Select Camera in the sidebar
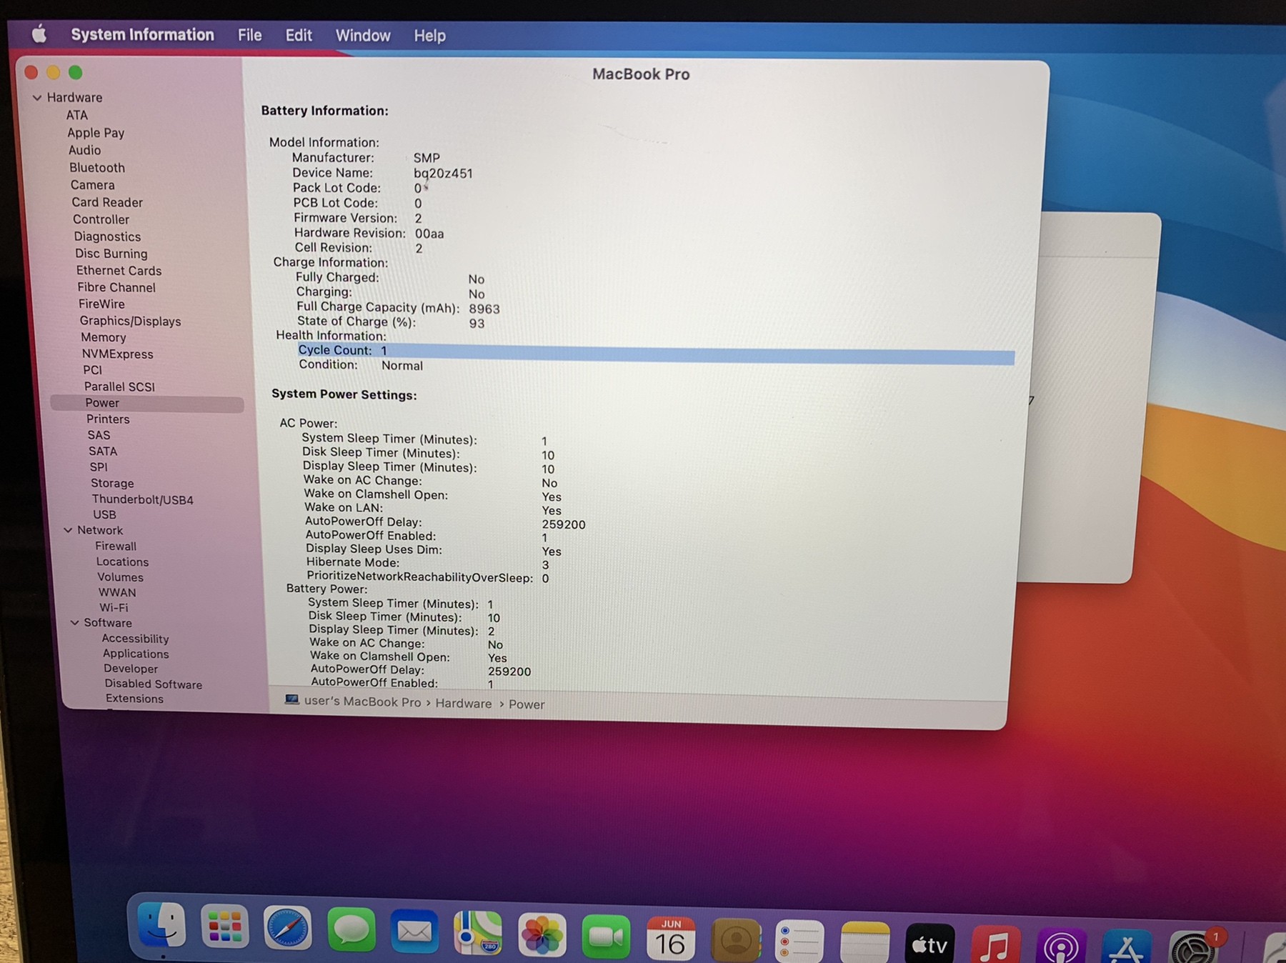 click(92, 185)
